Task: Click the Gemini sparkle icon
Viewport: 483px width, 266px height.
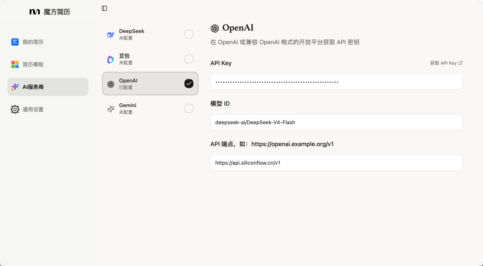Action: [x=110, y=108]
